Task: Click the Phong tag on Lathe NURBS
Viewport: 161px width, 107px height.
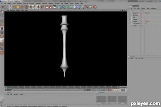Action: 146,24
